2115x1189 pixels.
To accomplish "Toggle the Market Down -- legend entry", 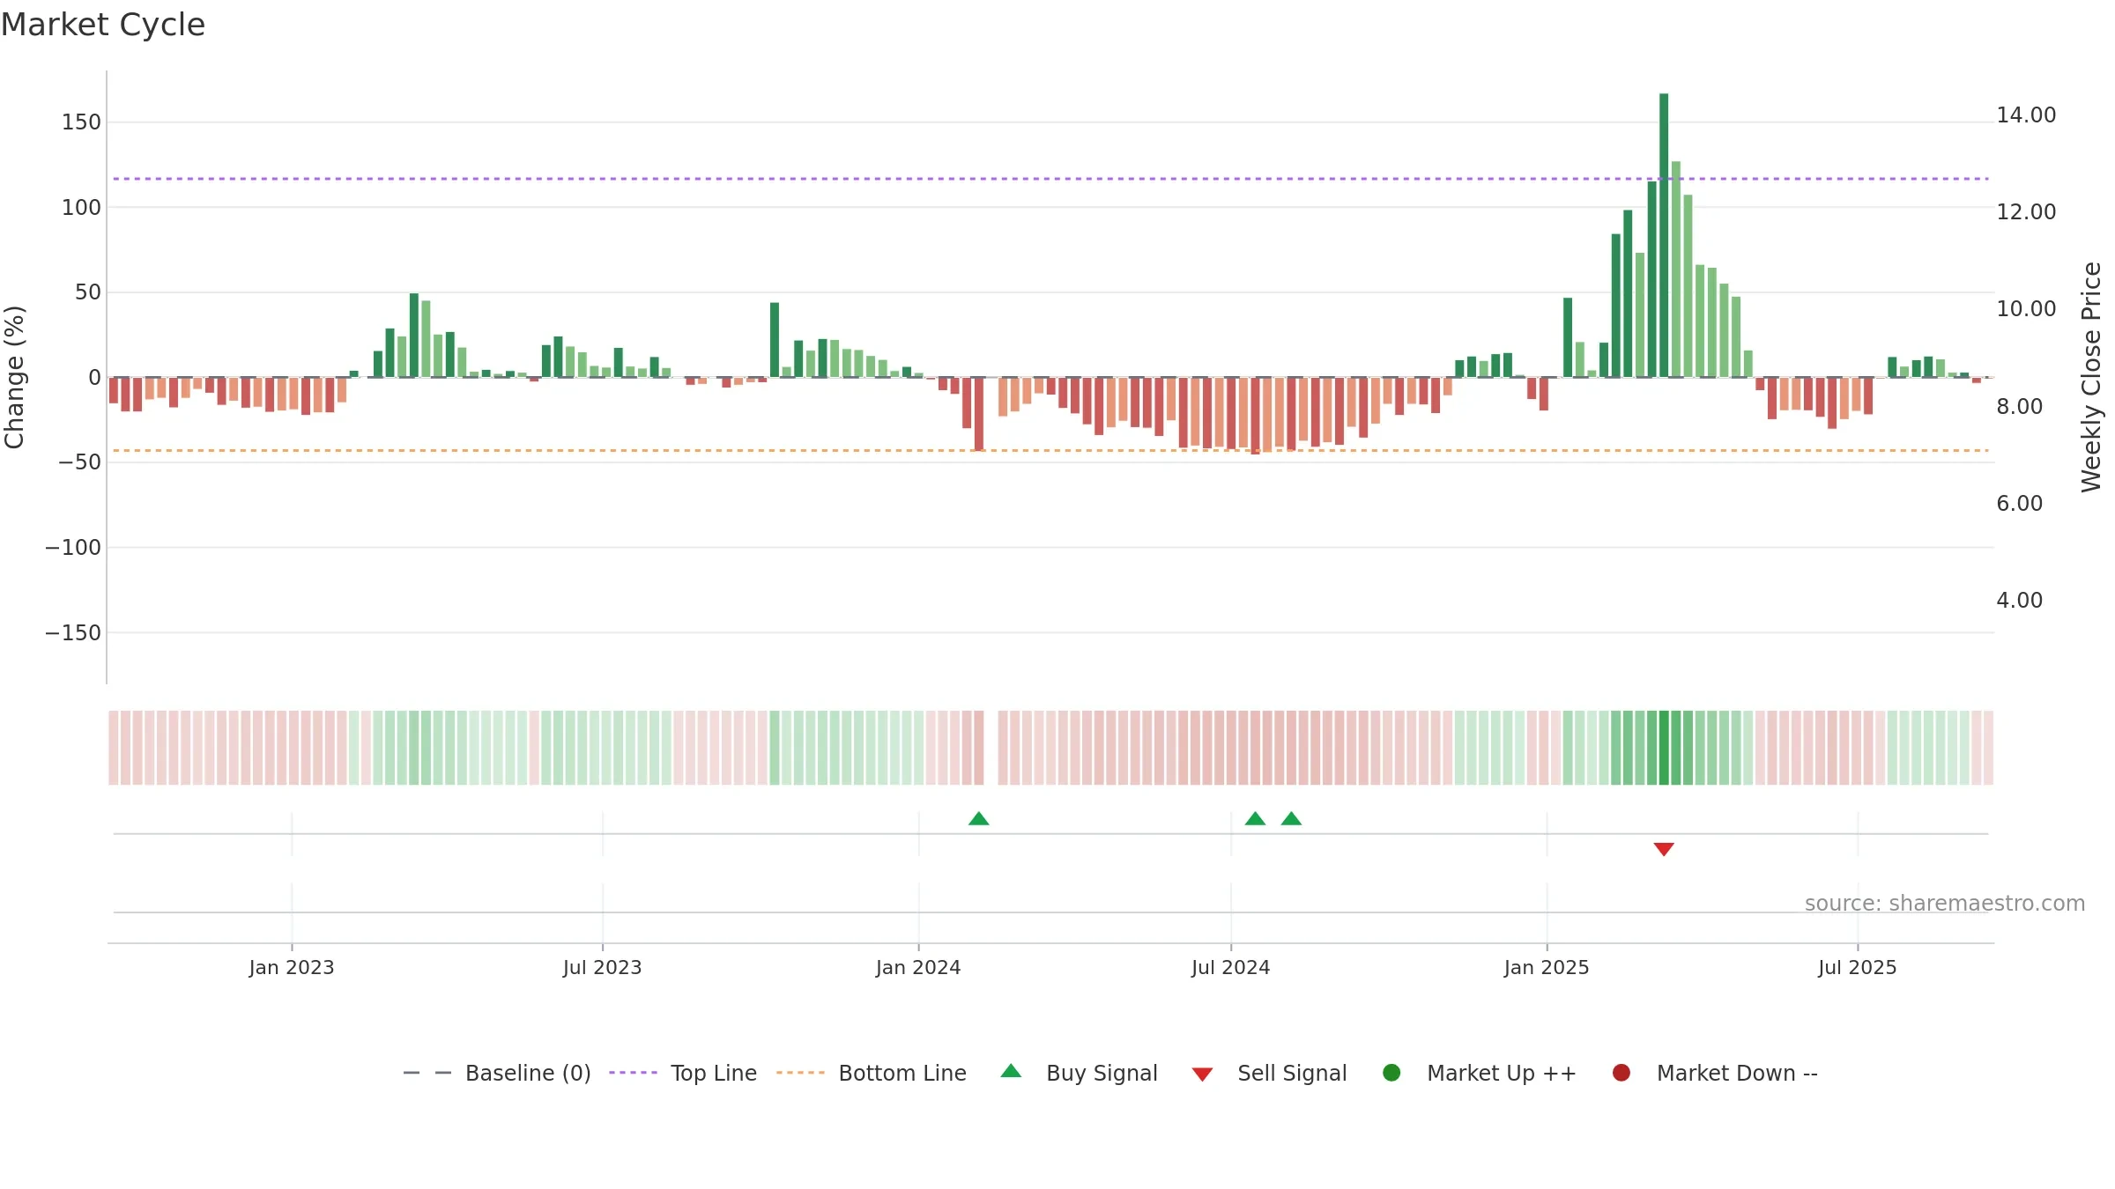I will pos(1715,1073).
